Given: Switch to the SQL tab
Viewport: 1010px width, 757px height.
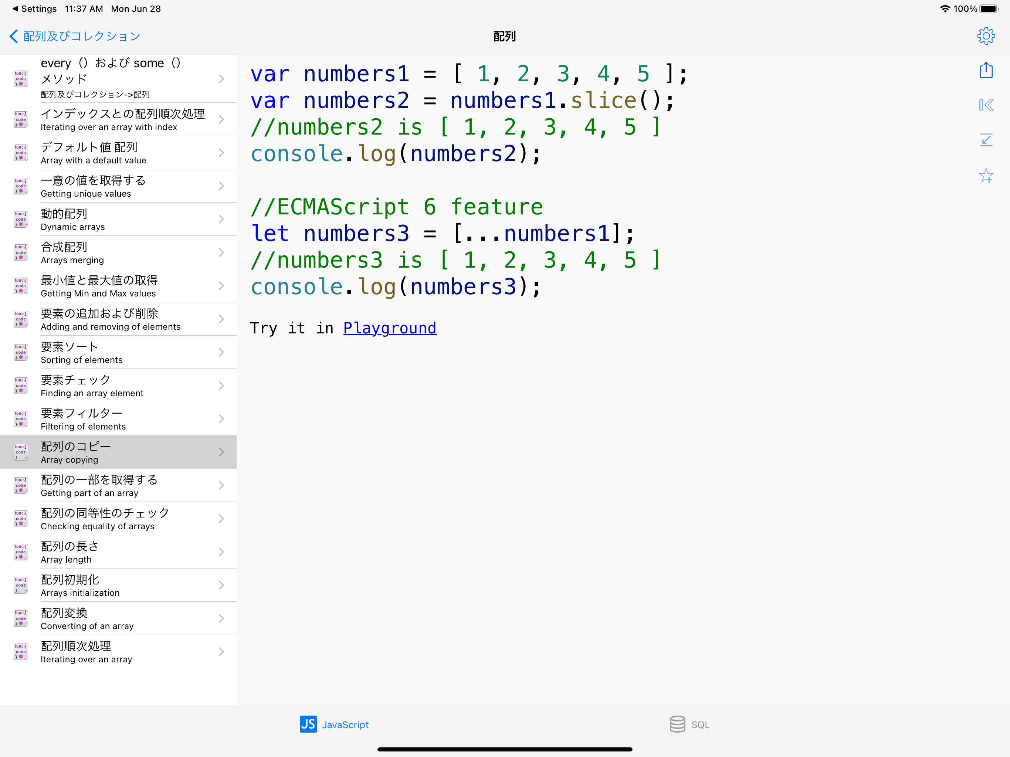Looking at the screenshot, I should (689, 724).
